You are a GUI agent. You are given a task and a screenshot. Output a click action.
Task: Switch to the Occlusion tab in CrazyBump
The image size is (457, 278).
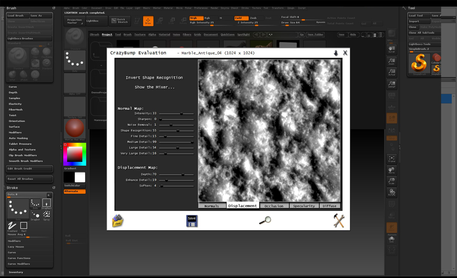tap(274, 205)
